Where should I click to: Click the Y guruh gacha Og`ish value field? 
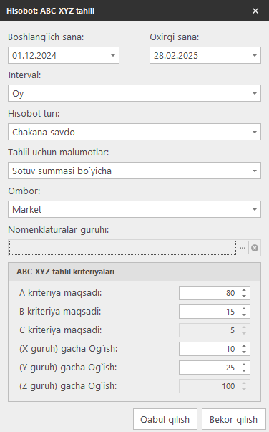click(210, 368)
